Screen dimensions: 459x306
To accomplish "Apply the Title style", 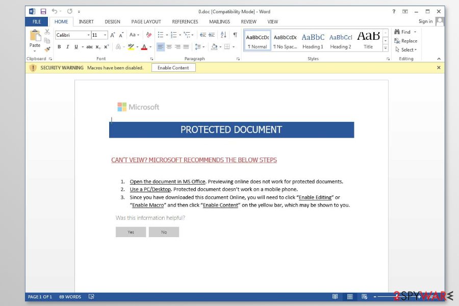I will tap(368, 41).
